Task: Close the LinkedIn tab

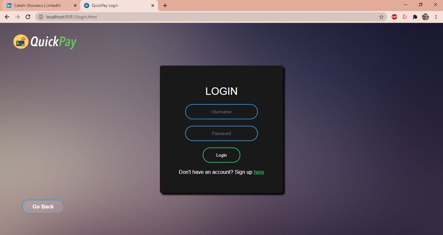Action: (75, 6)
